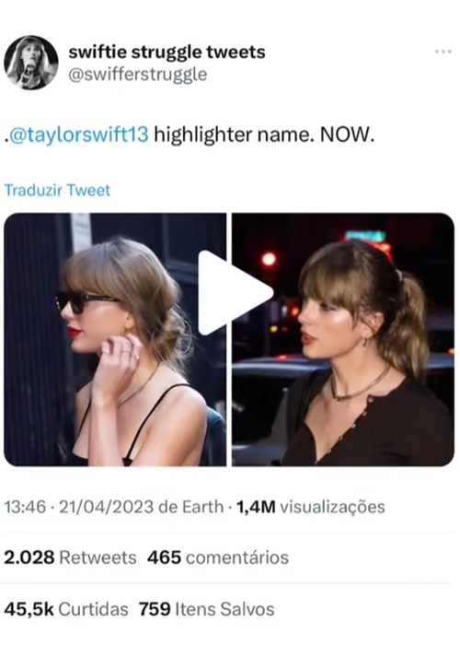Click the visualizações label text
The height and width of the screenshot is (645, 460).
(x=333, y=507)
